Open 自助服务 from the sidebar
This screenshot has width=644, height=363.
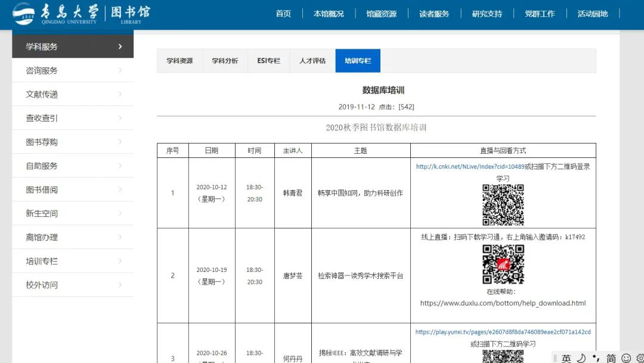(x=73, y=166)
